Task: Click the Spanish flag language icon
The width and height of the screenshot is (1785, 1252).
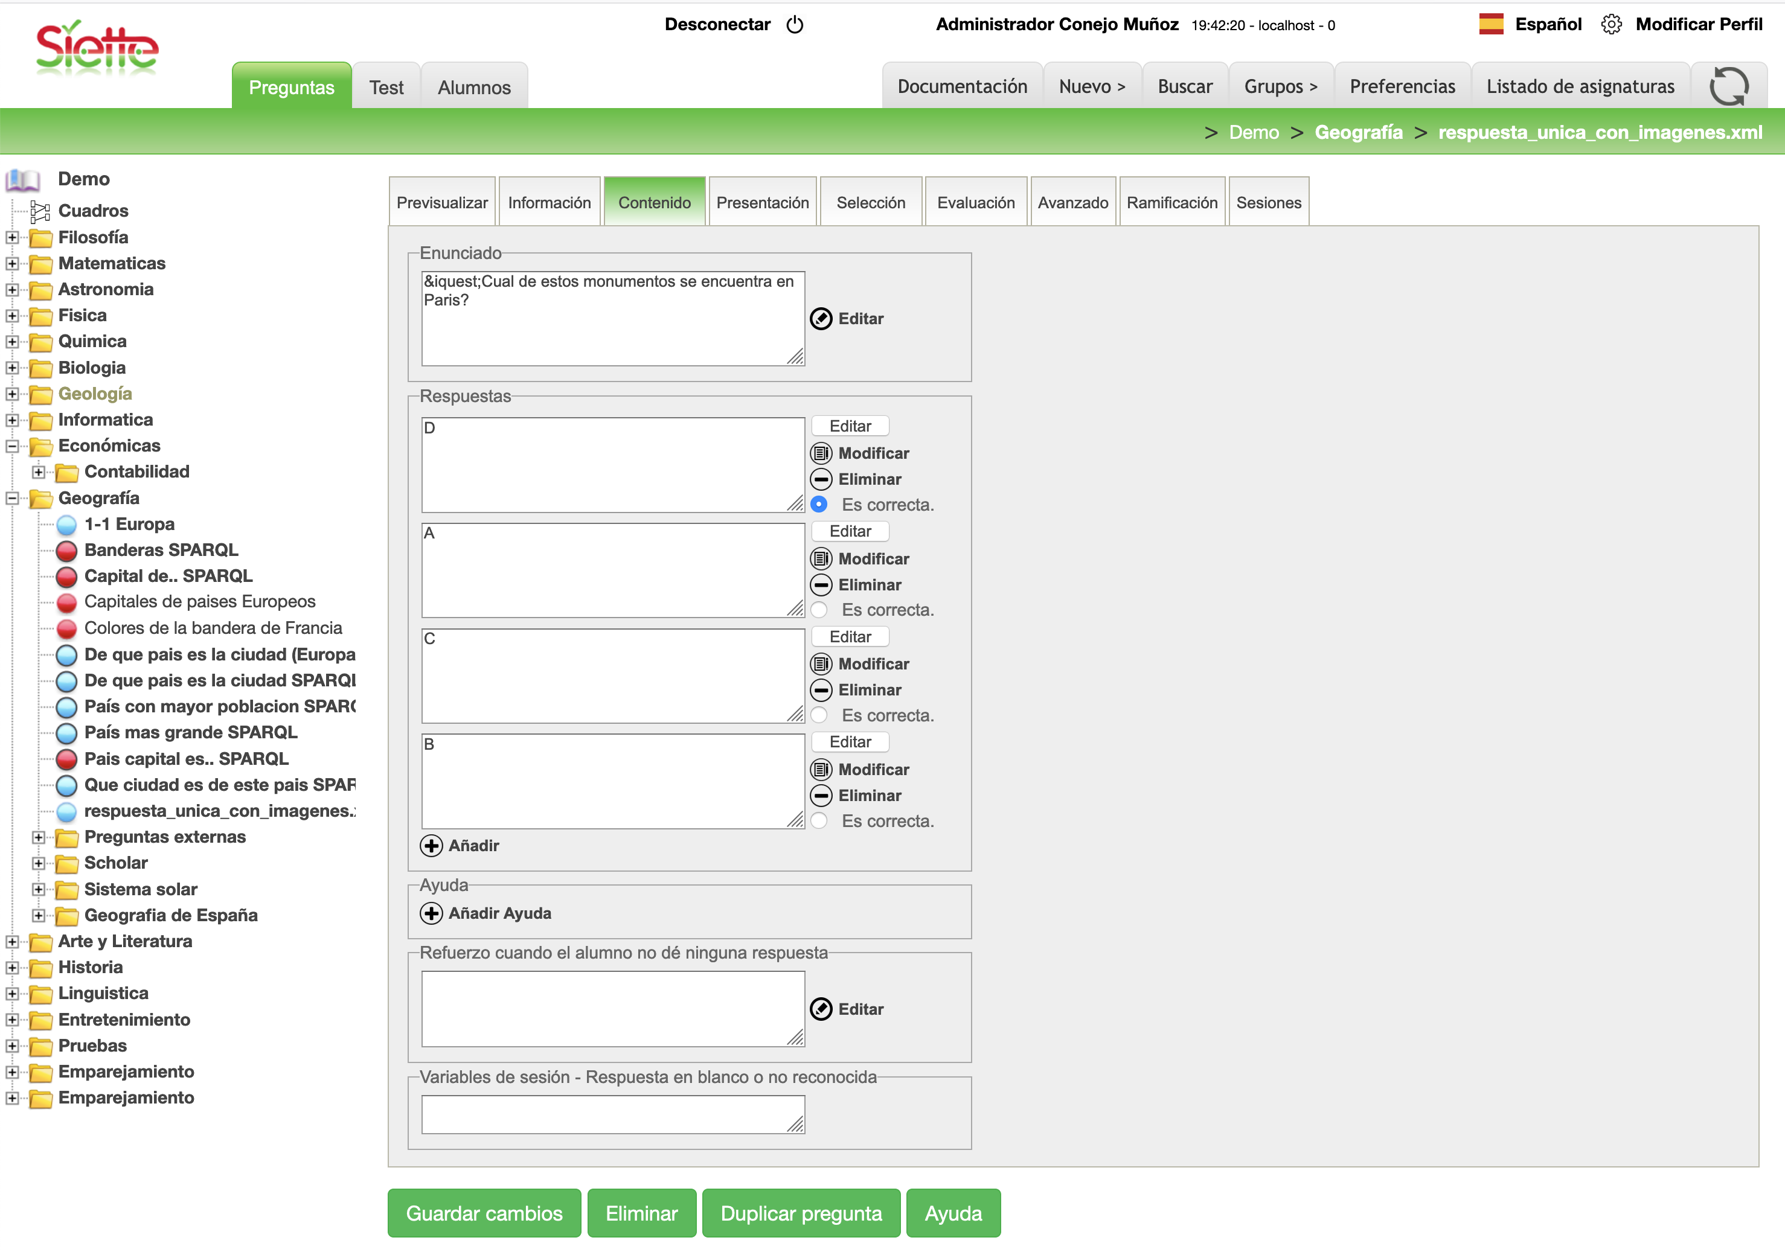Action: (1490, 25)
